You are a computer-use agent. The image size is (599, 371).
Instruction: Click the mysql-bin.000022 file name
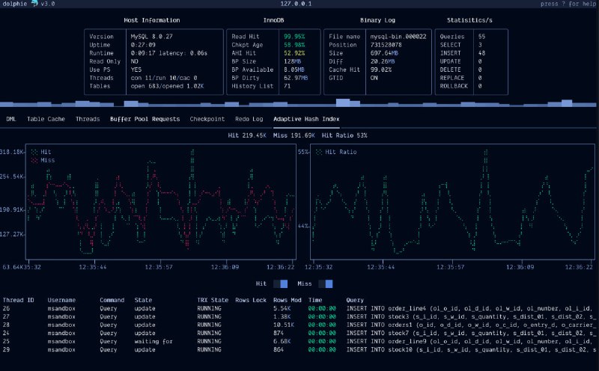[x=398, y=37]
